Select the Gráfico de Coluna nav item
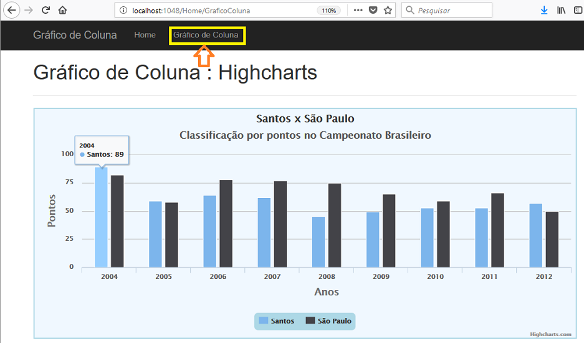 tap(206, 35)
